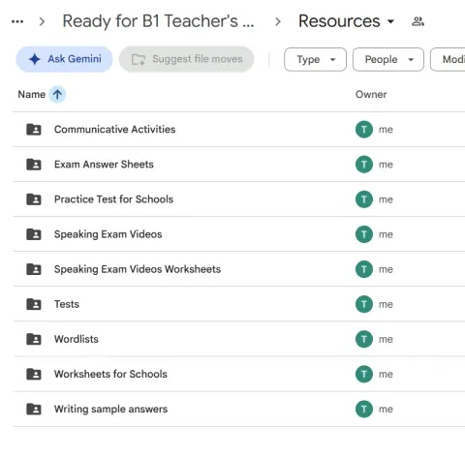The image size is (465, 458).
Task: Click "me" owner text in Tests row
Action: pos(386,304)
